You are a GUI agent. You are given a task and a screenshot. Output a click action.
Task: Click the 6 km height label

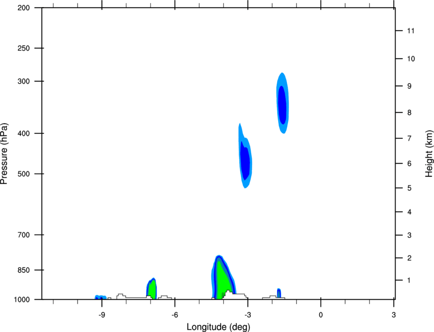pyautogui.click(x=409, y=163)
